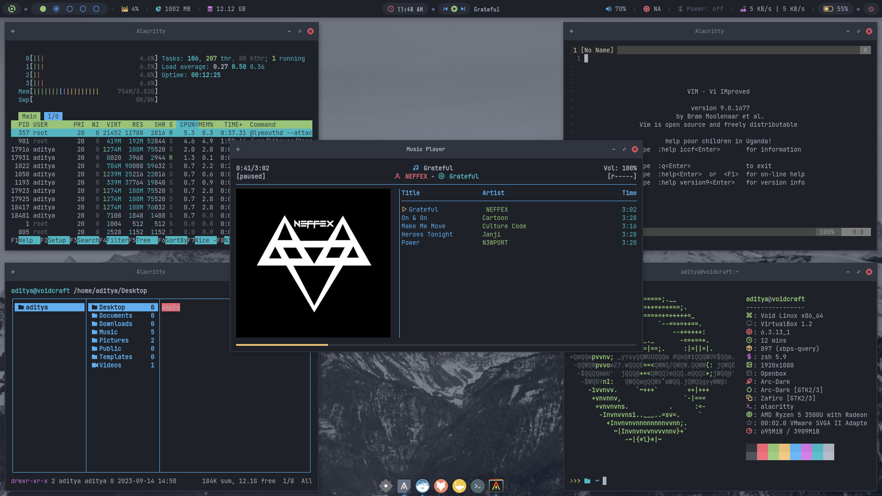The height and width of the screenshot is (496, 882).
Task: Launch Firefox from the dock
Action: [441, 486]
